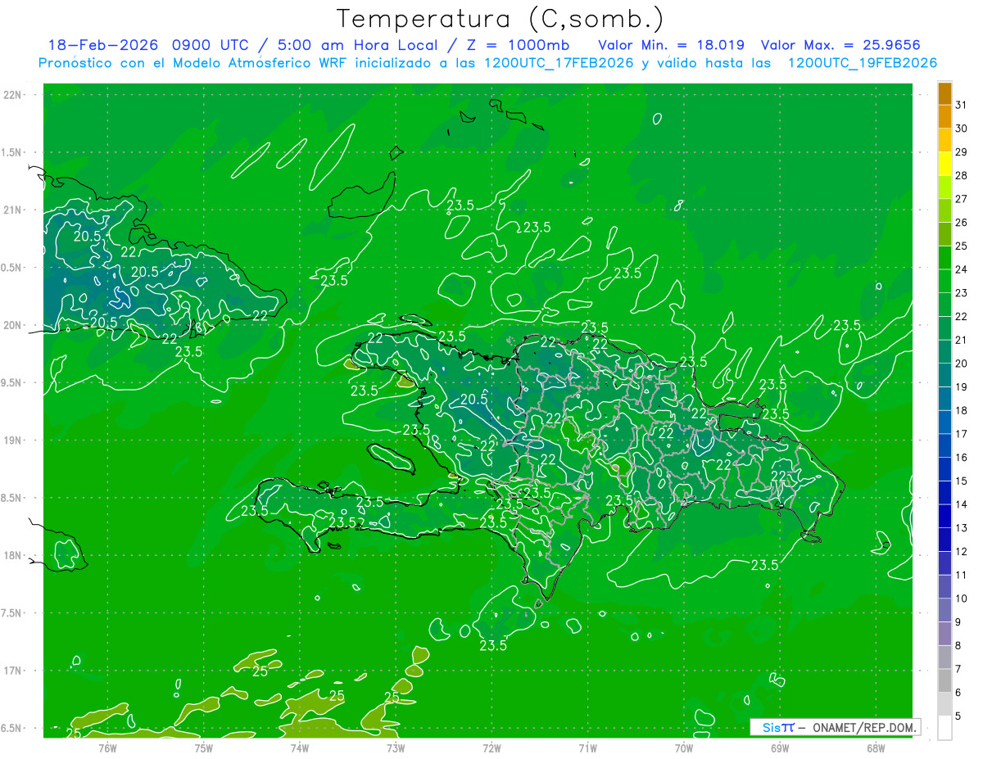
Task: Click the gray color band between 6 and 7
Action: pyautogui.click(x=944, y=681)
